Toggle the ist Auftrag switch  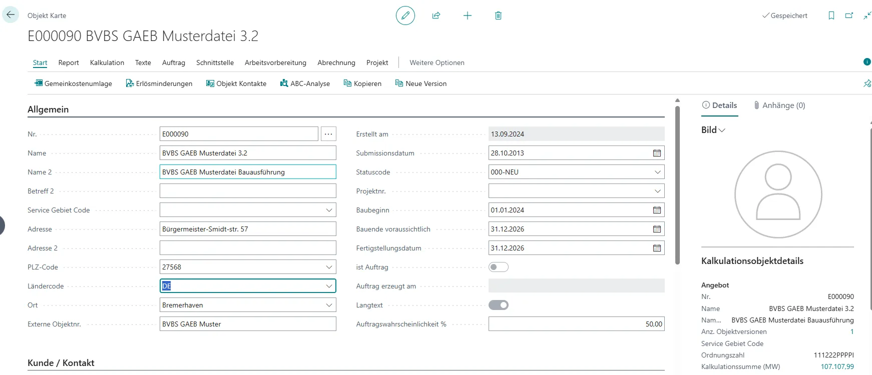click(498, 267)
